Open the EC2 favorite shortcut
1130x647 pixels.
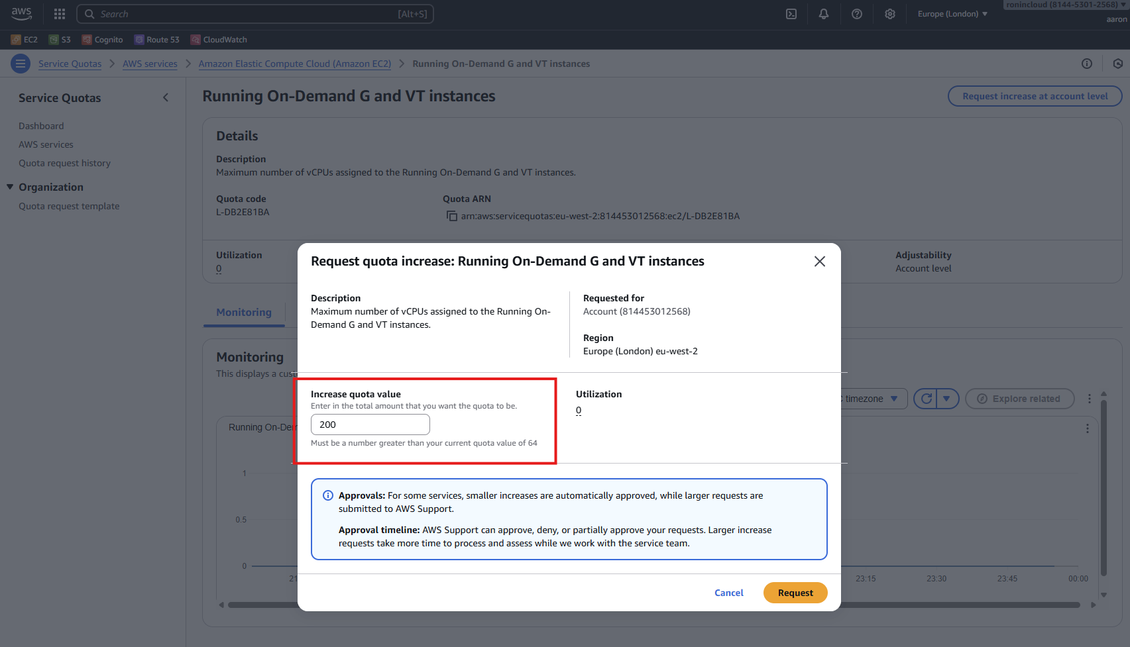(25, 40)
